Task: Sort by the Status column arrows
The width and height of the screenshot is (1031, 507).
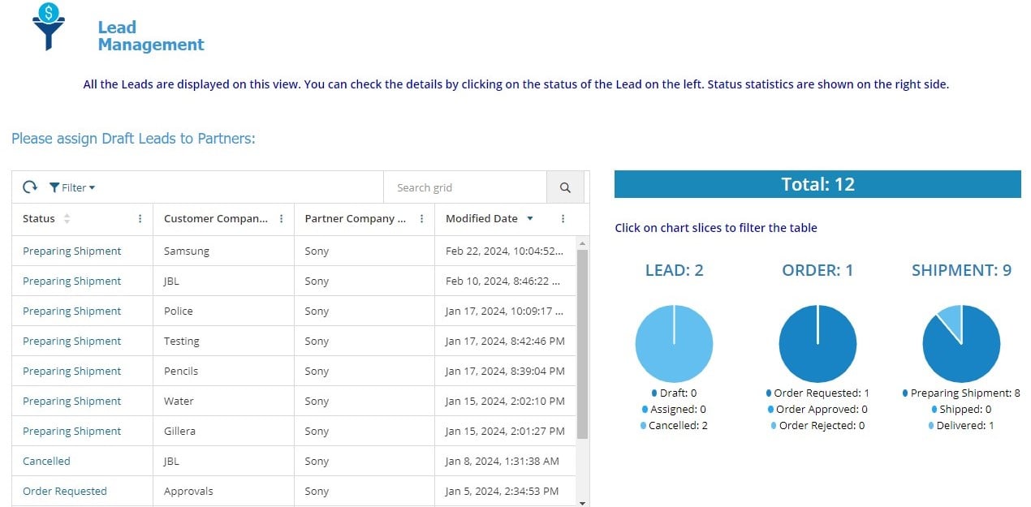Action: click(x=67, y=219)
